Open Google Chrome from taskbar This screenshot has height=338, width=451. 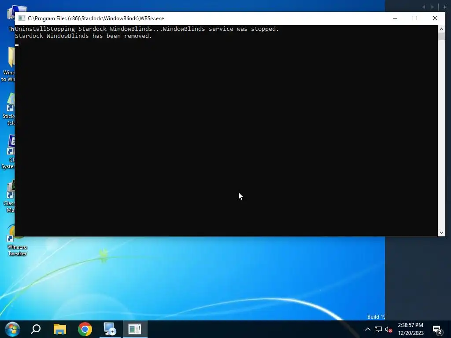(x=85, y=329)
